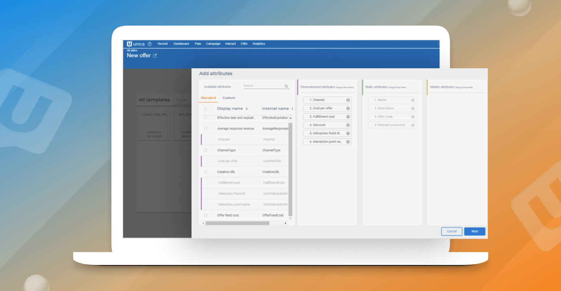Click the 'Average response revenue' display name
The height and width of the screenshot is (291, 561).
tap(236, 129)
